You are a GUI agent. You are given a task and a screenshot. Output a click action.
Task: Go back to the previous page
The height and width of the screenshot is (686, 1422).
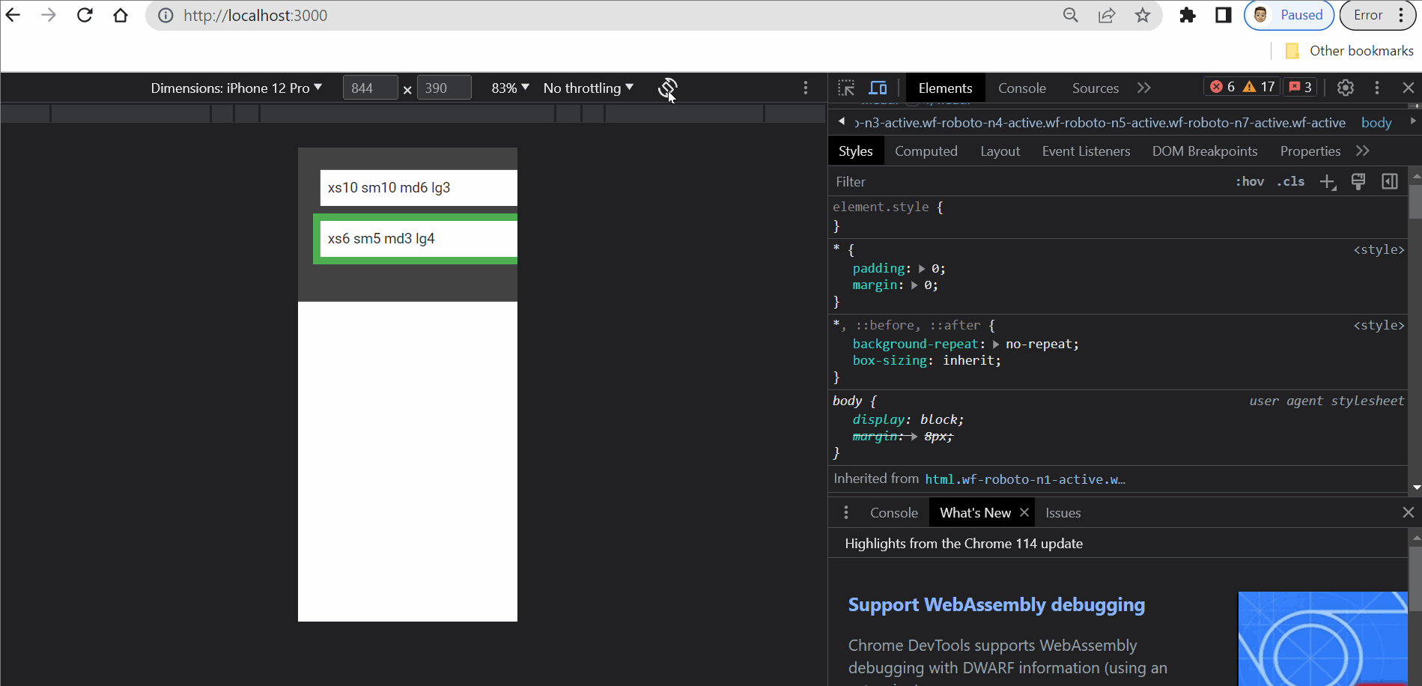pyautogui.click(x=13, y=15)
